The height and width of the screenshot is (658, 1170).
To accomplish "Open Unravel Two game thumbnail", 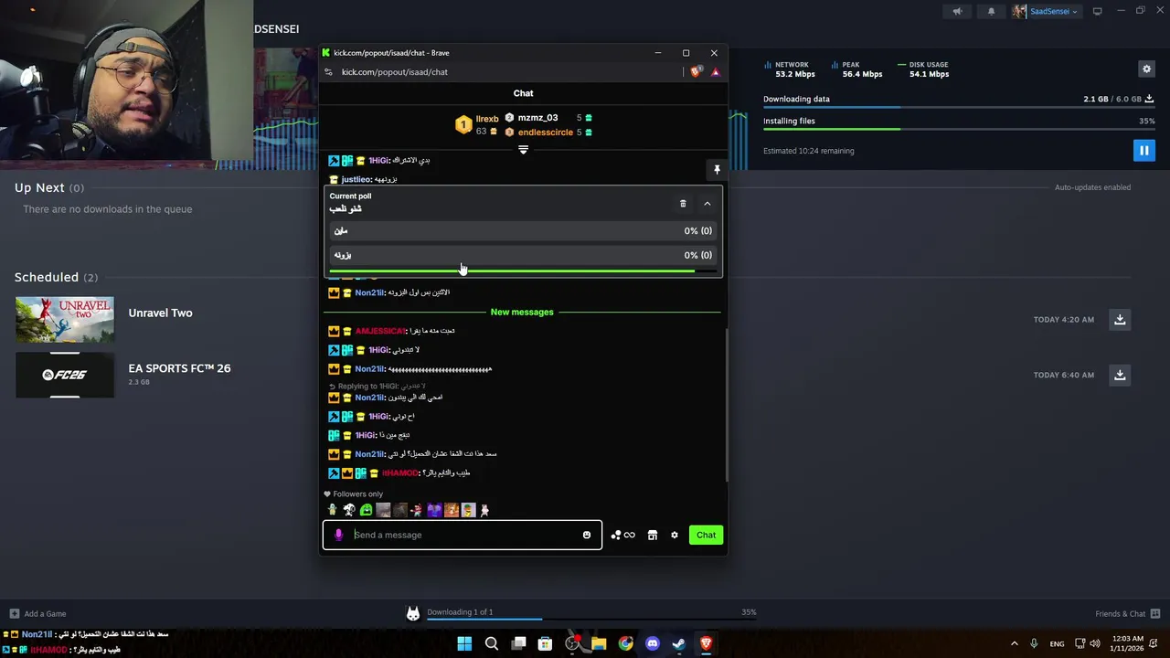I will [65, 319].
